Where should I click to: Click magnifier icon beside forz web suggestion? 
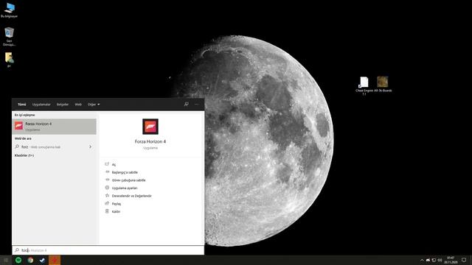coord(17,147)
